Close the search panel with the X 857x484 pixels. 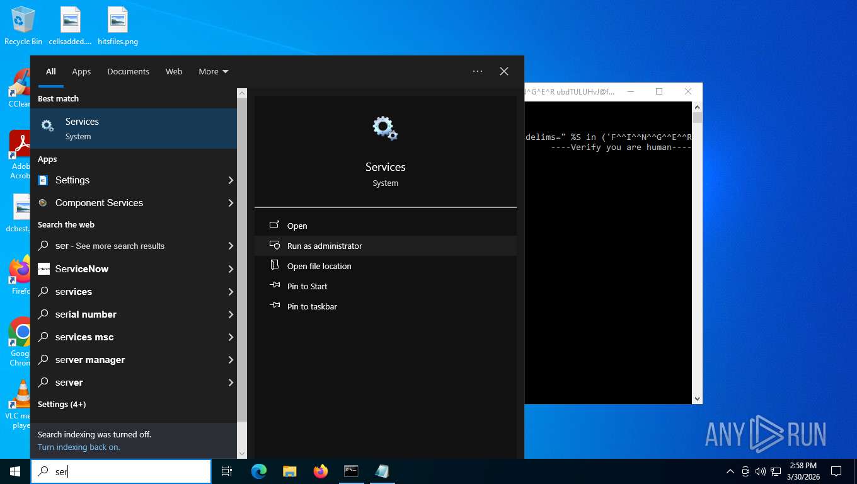pyautogui.click(x=504, y=71)
